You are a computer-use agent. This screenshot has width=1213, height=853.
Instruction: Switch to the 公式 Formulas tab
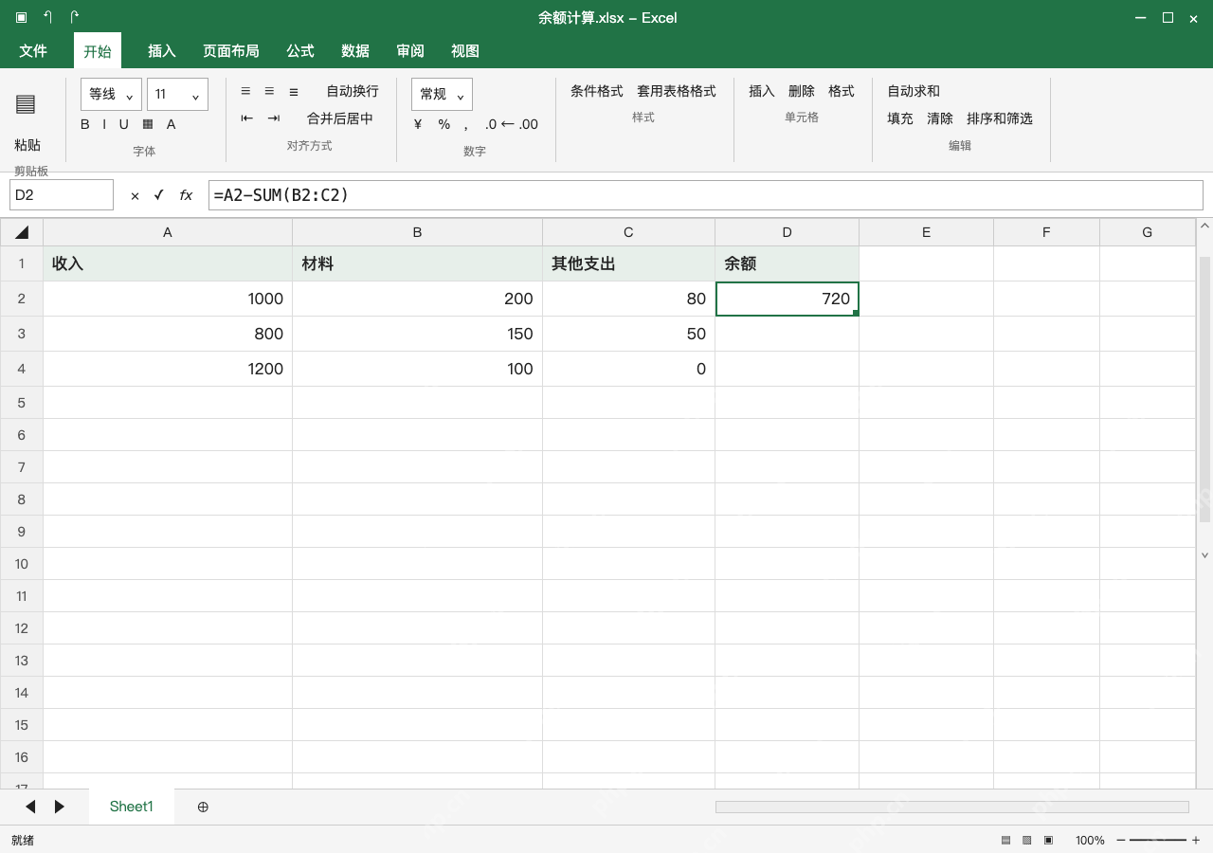(x=300, y=51)
